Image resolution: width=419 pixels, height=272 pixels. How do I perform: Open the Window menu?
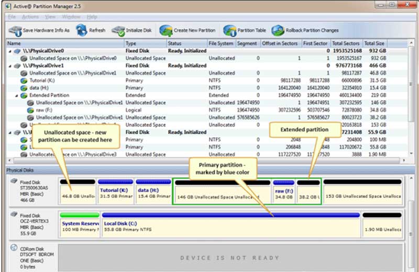click(71, 17)
